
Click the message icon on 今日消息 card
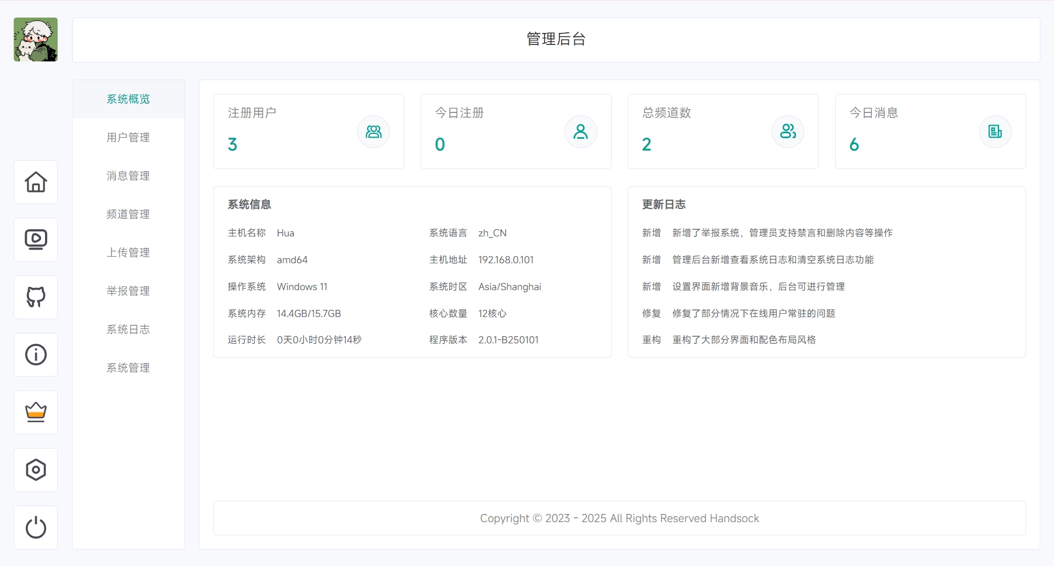point(995,132)
